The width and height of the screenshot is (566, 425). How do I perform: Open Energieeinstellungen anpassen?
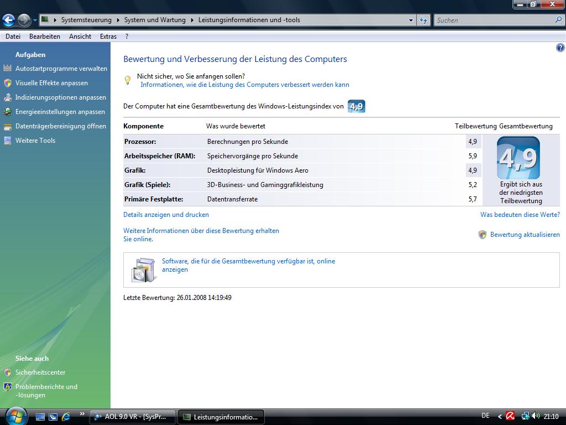tap(60, 112)
